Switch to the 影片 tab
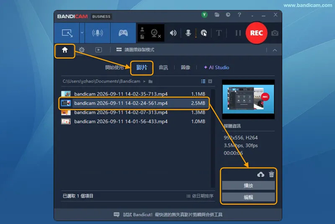The width and height of the screenshot is (335, 224). (x=142, y=67)
